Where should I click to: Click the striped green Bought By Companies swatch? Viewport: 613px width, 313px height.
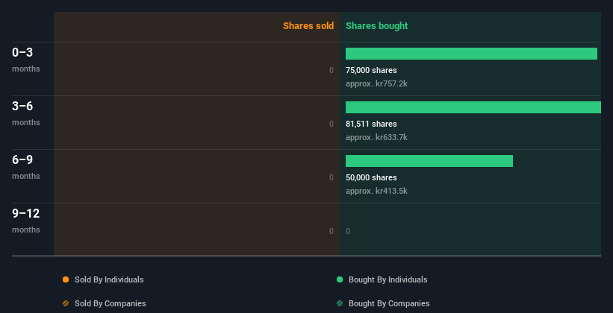(340, 303)
